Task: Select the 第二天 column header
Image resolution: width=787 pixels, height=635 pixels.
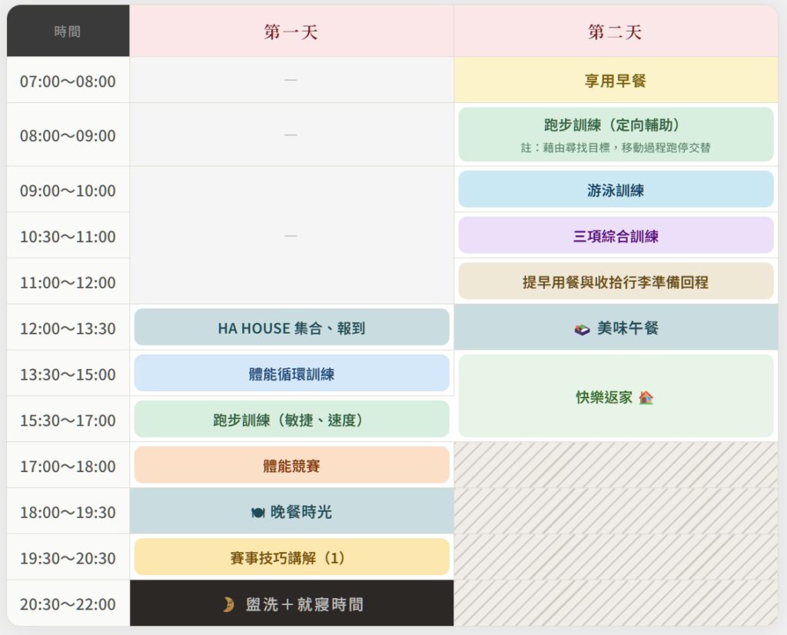Action: pos(615,32)
